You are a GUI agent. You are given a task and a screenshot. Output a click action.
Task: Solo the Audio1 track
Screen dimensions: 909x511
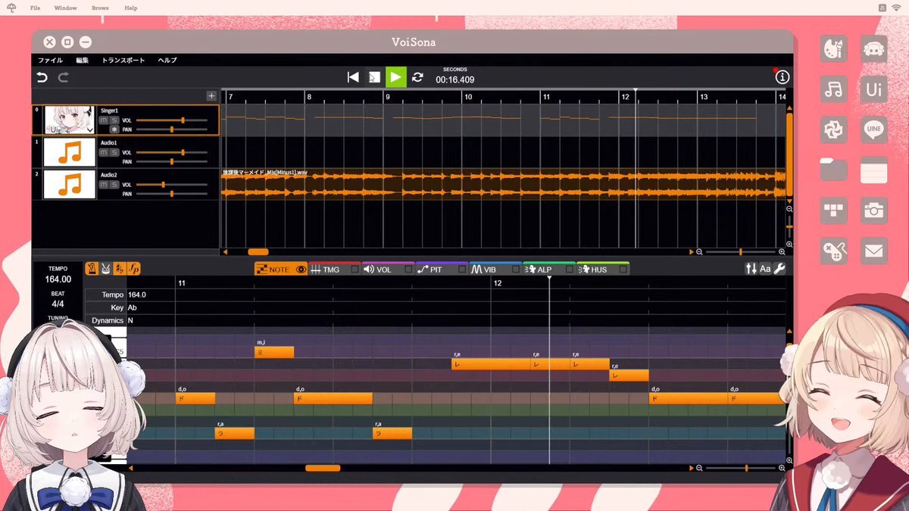[x=114, y=152]
